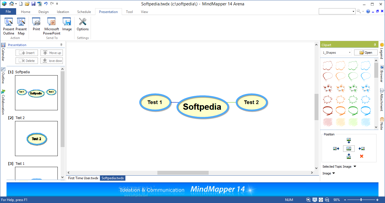Click the Home icon in quick access toolbar
The height and width of the screenshot is (203, 385).
pyautogui.click(x=12, y=4)
